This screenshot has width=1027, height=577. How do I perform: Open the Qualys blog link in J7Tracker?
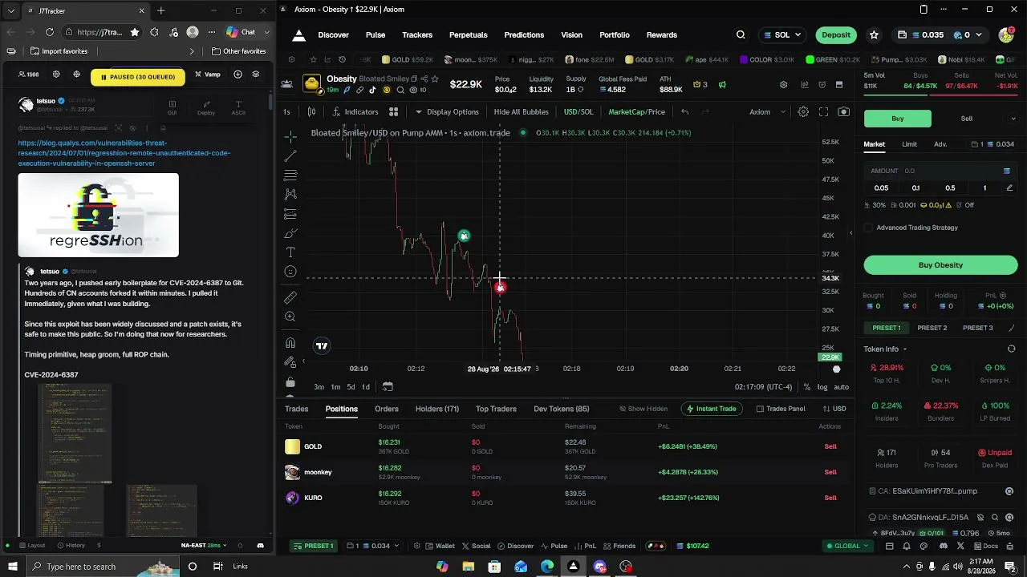click(124, 153)
